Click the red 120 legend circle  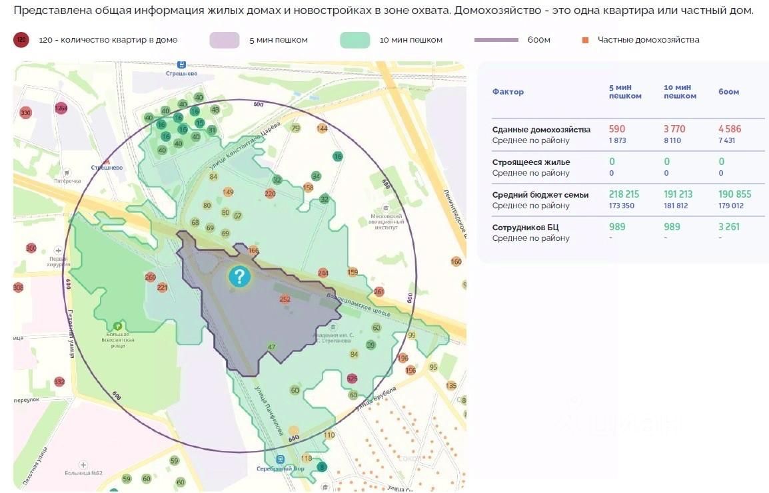pyautogui.click(x=21, y=40)
